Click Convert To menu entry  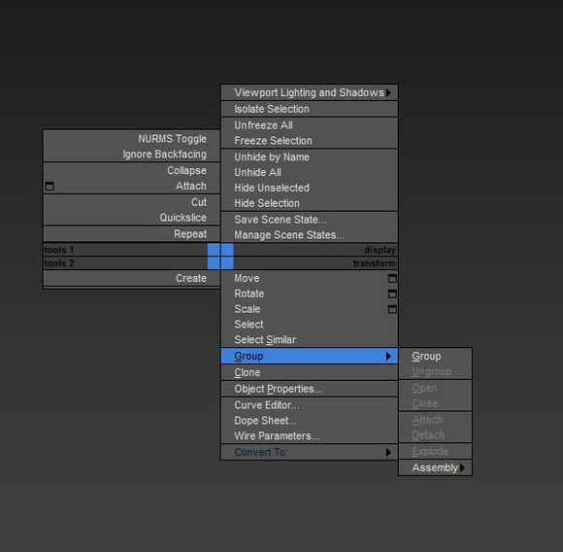[x=310, y=452]
